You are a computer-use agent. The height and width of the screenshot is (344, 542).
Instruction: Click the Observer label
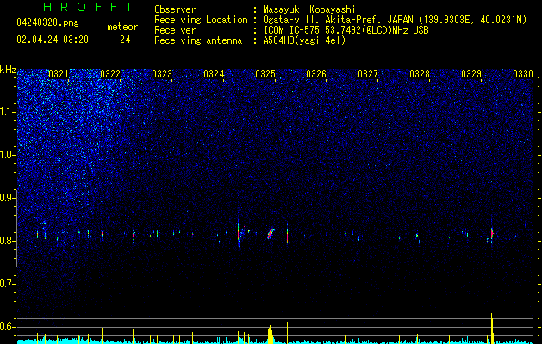(175, 9)
